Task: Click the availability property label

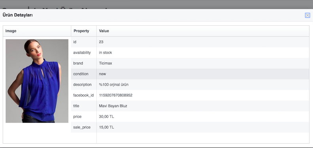Action: pos(82,52)
